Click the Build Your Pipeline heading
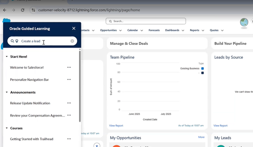 230,43
